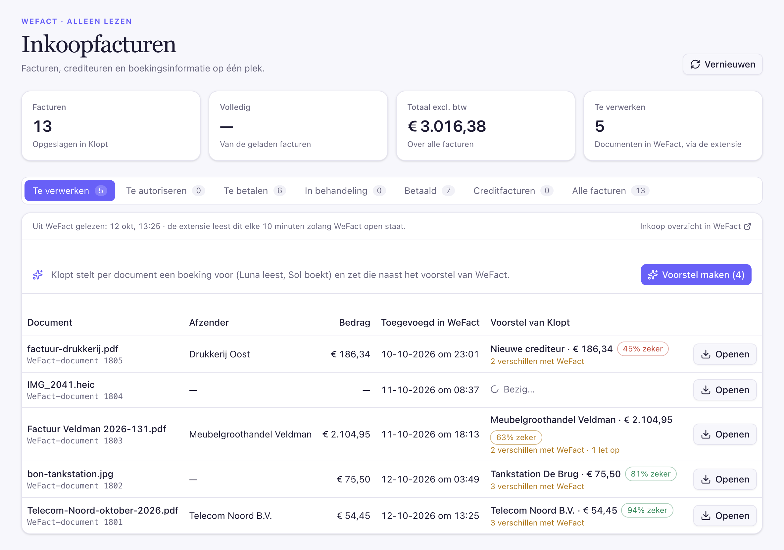Click file name factuur-drukkerij.pdf
This screenshot has height=550, width=784.
(73, 348)
